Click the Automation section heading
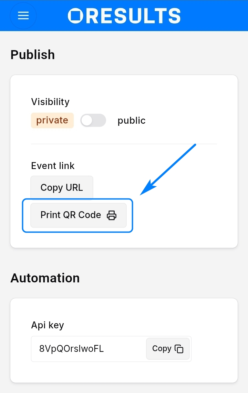The height and width of the screenshot is (393, 248). (x=45, y=278)
